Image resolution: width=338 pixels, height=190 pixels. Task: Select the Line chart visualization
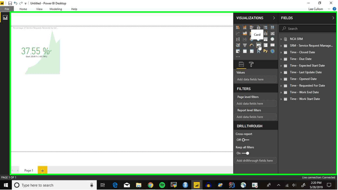(238, 34)
